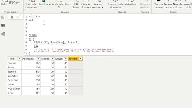Click the Football cell
Screen dimensions: 192x108
click(x=14, y=63)
